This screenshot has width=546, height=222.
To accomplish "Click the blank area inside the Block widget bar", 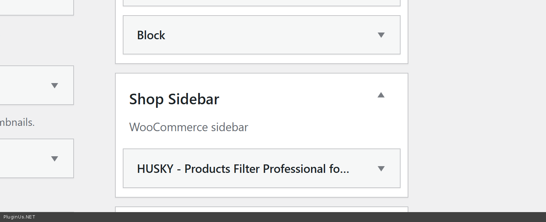I will pyautogui.click(x=269, y=35).
